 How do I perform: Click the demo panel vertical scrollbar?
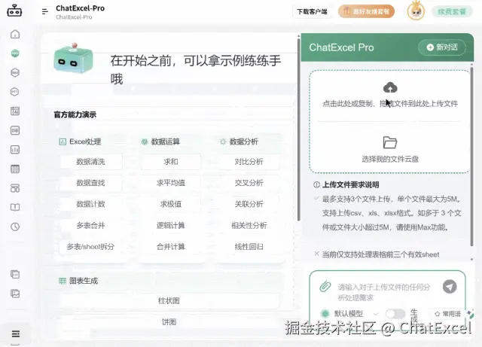(x=299, y=129)
